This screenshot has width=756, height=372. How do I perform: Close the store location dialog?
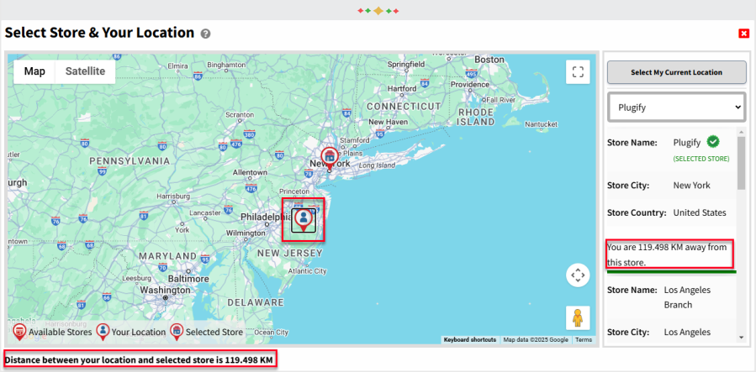[743, 34]
